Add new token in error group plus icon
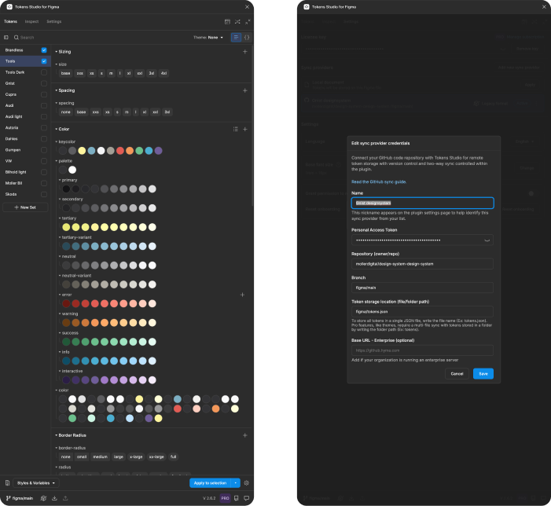This screenshot has width=551, height=506. 242,295
